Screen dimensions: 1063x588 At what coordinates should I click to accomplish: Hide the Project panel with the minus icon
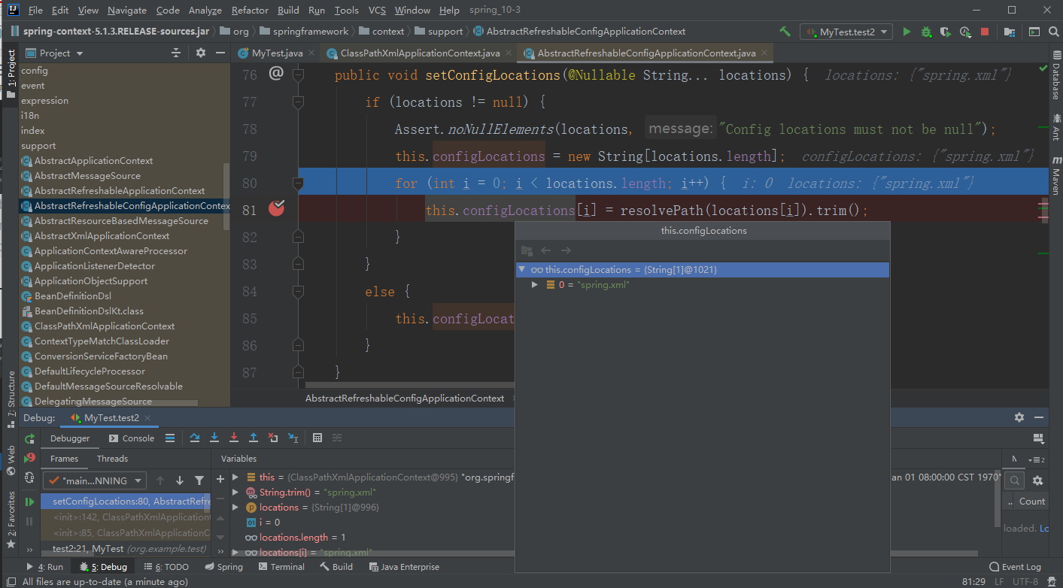click(x=220, y=53)
